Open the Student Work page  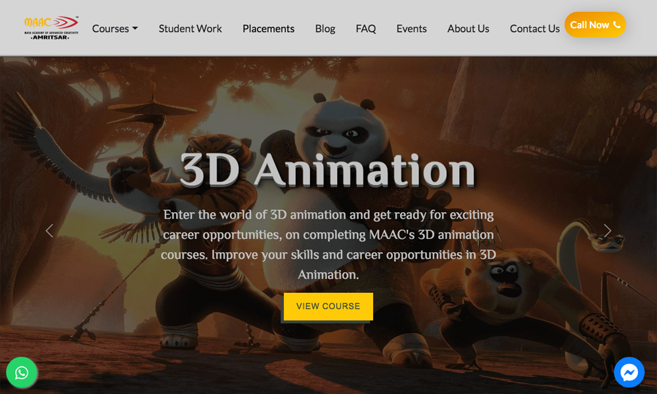coord(190,29)
